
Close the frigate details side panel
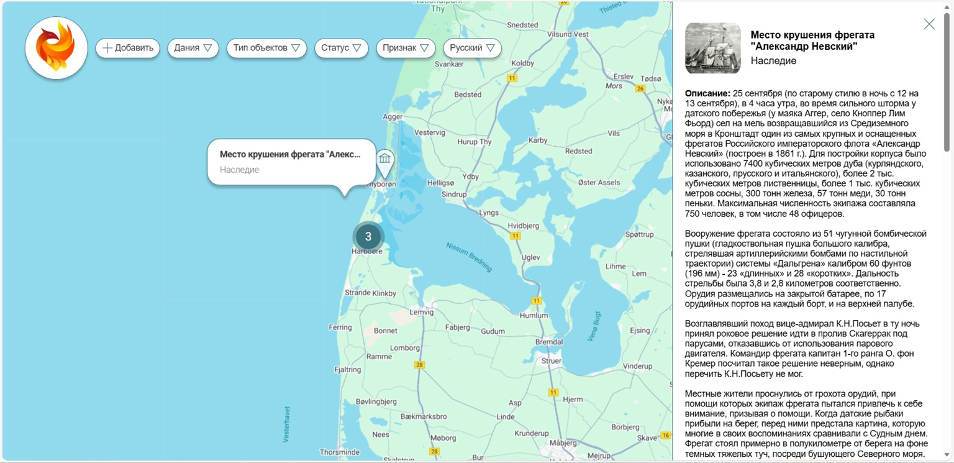[x=929, y=24]
